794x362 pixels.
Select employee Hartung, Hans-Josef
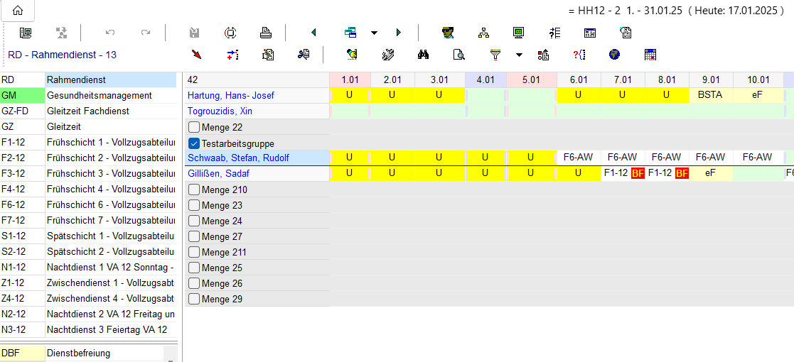click(x=230, y=96)
